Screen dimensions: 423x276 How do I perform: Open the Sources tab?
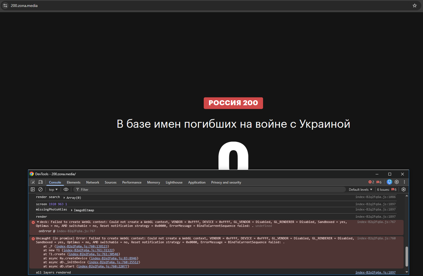click(110, 182)
